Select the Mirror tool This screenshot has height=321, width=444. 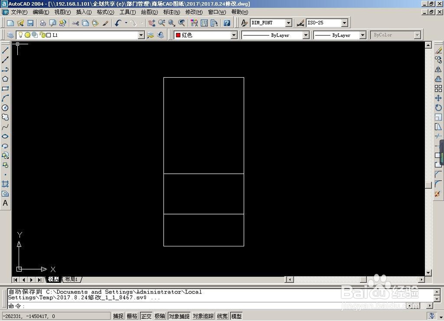(x=438, y=69)
